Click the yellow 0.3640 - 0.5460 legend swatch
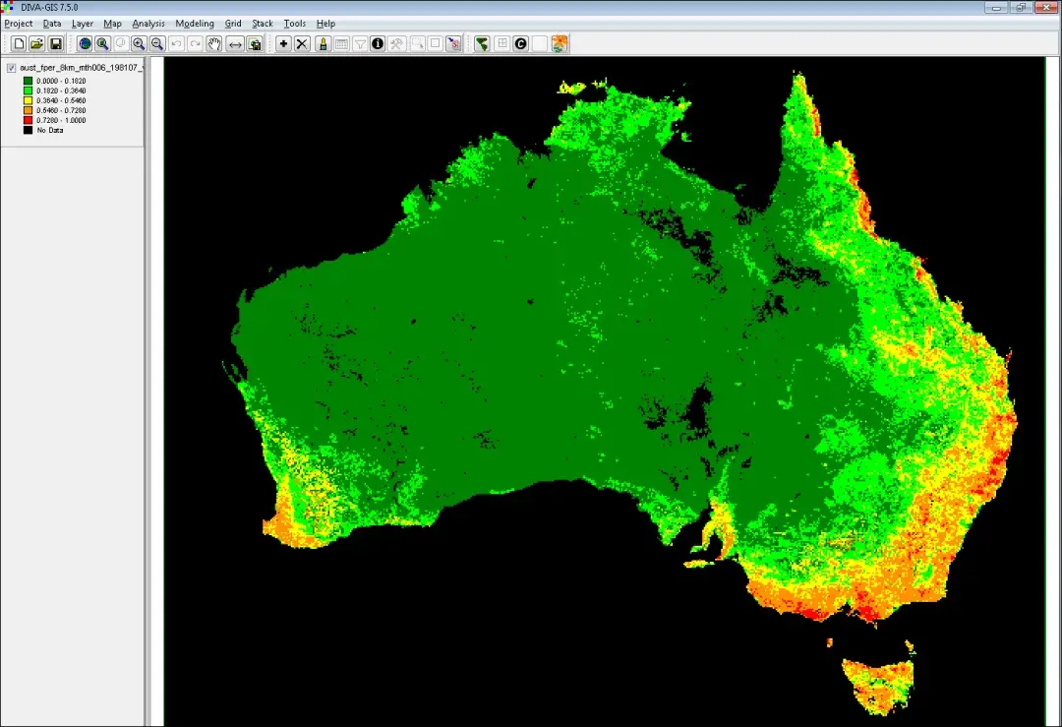This screenshot has height=727, width=1062. click(x=28, y=100)
